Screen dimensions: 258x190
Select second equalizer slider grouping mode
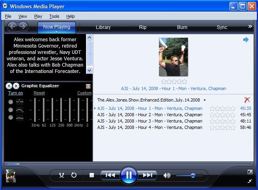pos(11,109)
